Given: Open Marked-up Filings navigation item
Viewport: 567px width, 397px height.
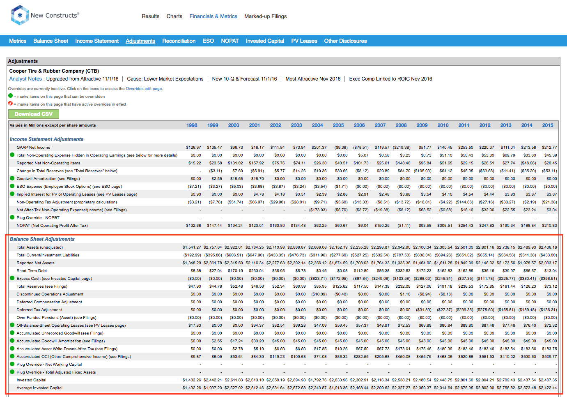Looking at the screenshot, I should 265,16.
